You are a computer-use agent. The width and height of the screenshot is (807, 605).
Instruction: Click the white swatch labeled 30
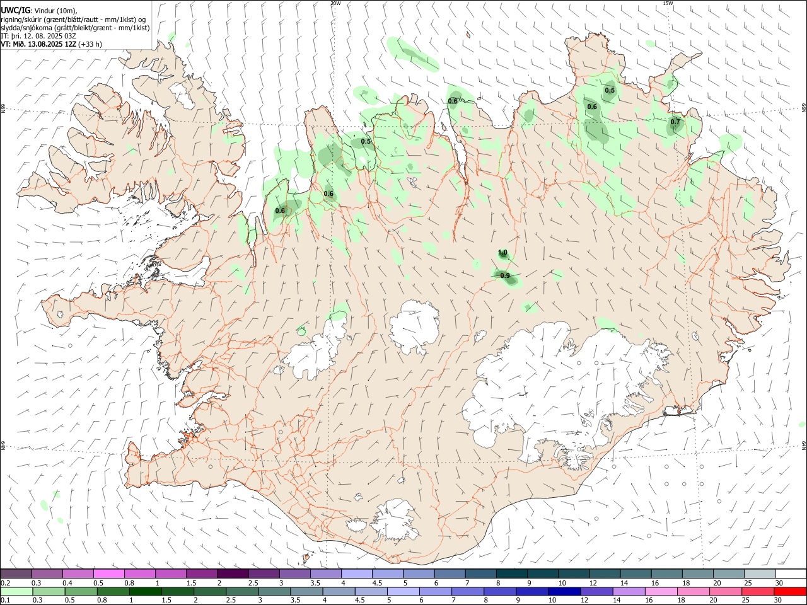click(x=790, y=573)
